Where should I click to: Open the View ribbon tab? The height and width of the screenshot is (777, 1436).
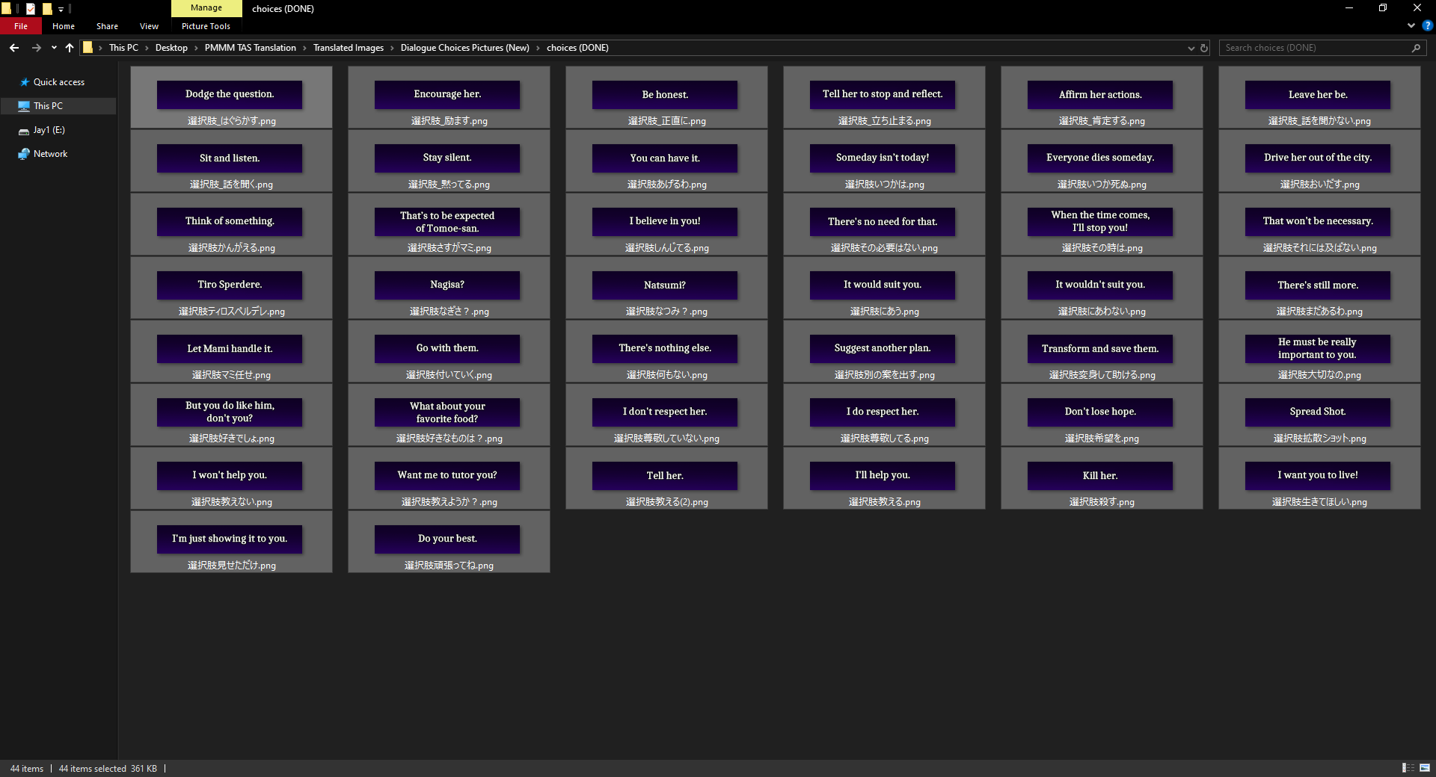pos(149,26)
